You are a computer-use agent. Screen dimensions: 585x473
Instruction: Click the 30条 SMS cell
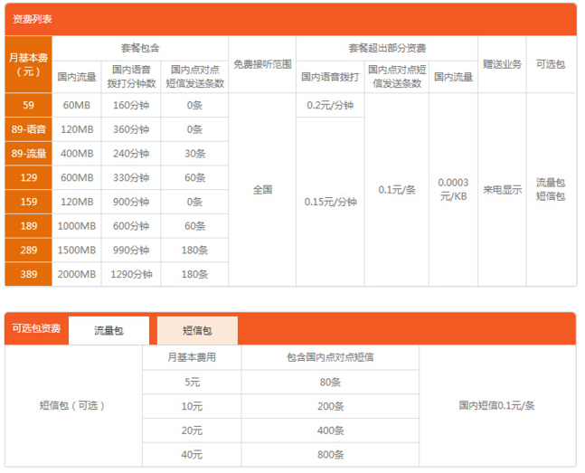pos(194,154)
